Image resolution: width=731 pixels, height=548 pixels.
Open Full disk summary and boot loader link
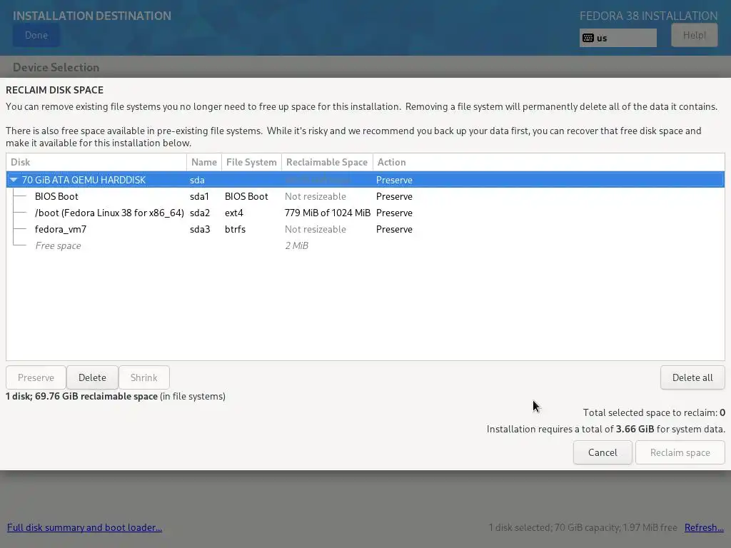[84, 527]
